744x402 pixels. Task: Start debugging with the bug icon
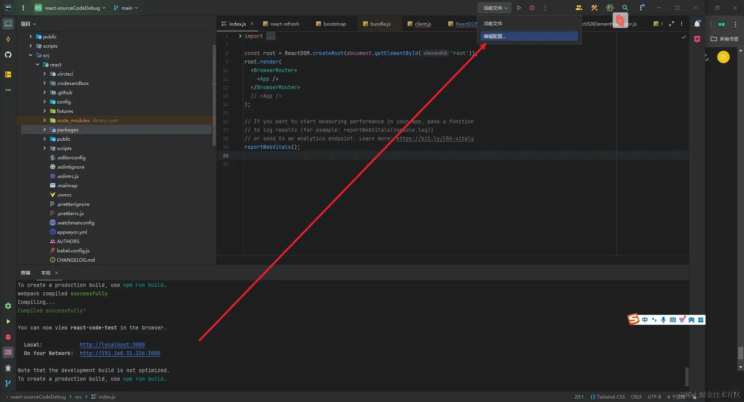coord(532,8)
